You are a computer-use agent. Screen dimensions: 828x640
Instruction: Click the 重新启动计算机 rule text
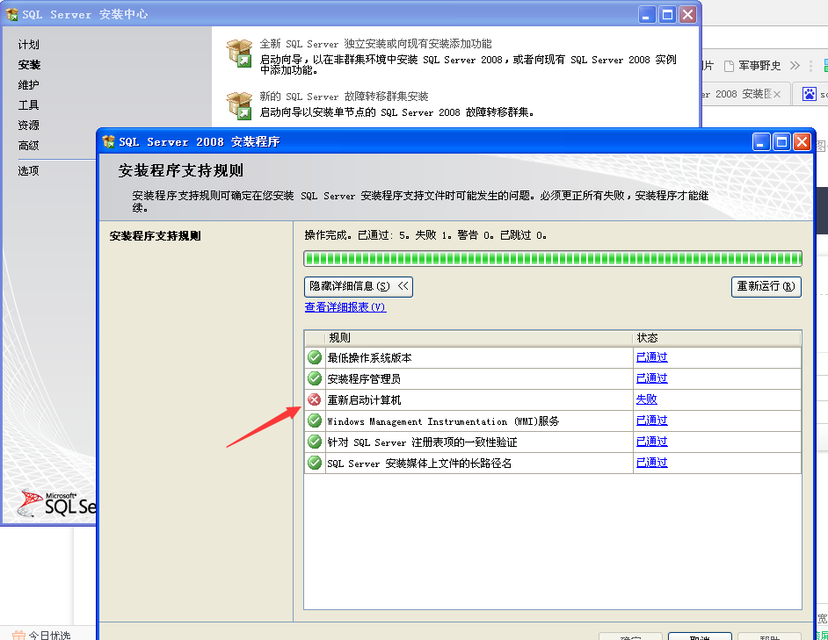pyautogui.click(x=364, y=400)
